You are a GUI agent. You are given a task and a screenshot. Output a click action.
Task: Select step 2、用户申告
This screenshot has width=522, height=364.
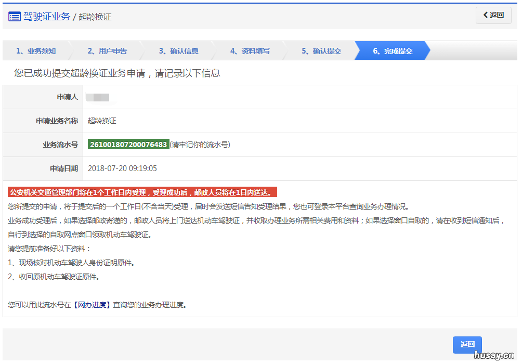click(107, 51)
